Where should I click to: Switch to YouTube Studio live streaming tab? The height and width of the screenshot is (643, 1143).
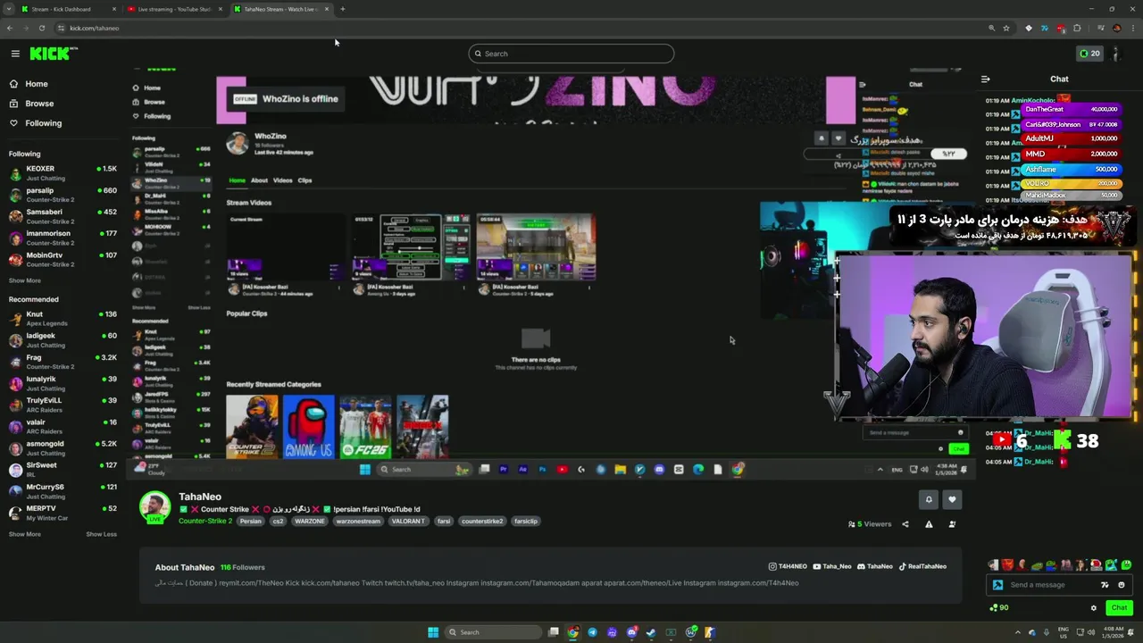pos(174,9)
